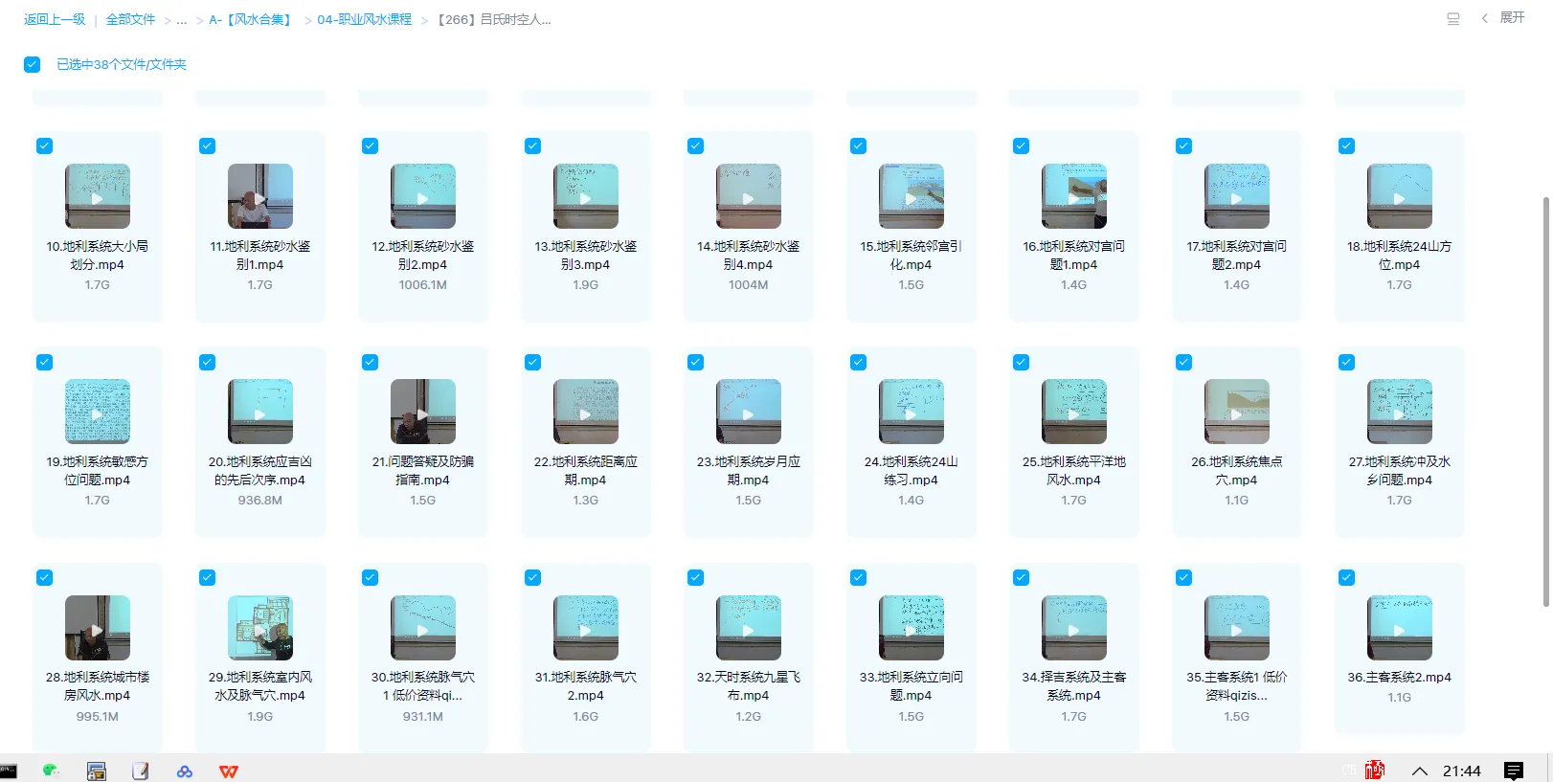This screenshot has width=1553, height=782.
Task: Expand the collapsed breadcrumb path ellipsis
Action: point(182,20)
